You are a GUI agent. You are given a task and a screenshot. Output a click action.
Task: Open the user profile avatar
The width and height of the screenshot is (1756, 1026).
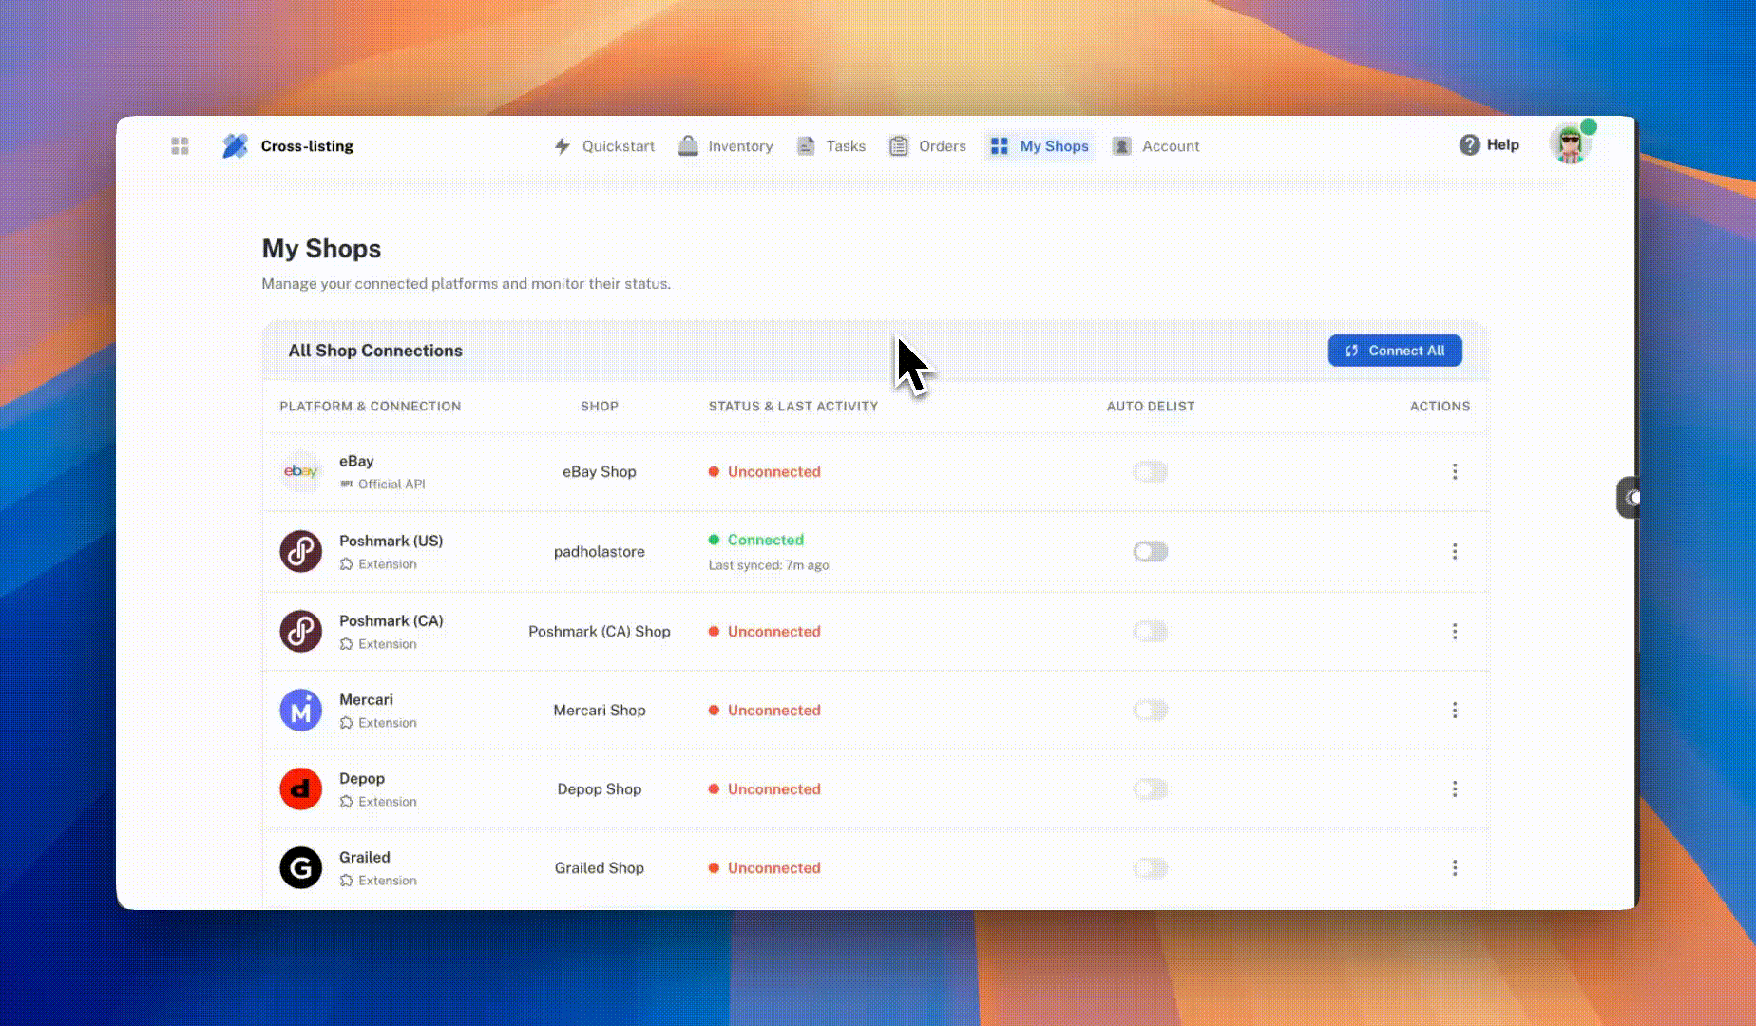coord(1570,144)
